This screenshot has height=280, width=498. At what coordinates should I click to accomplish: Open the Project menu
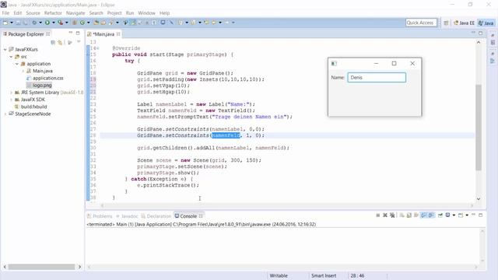point(114,13)
